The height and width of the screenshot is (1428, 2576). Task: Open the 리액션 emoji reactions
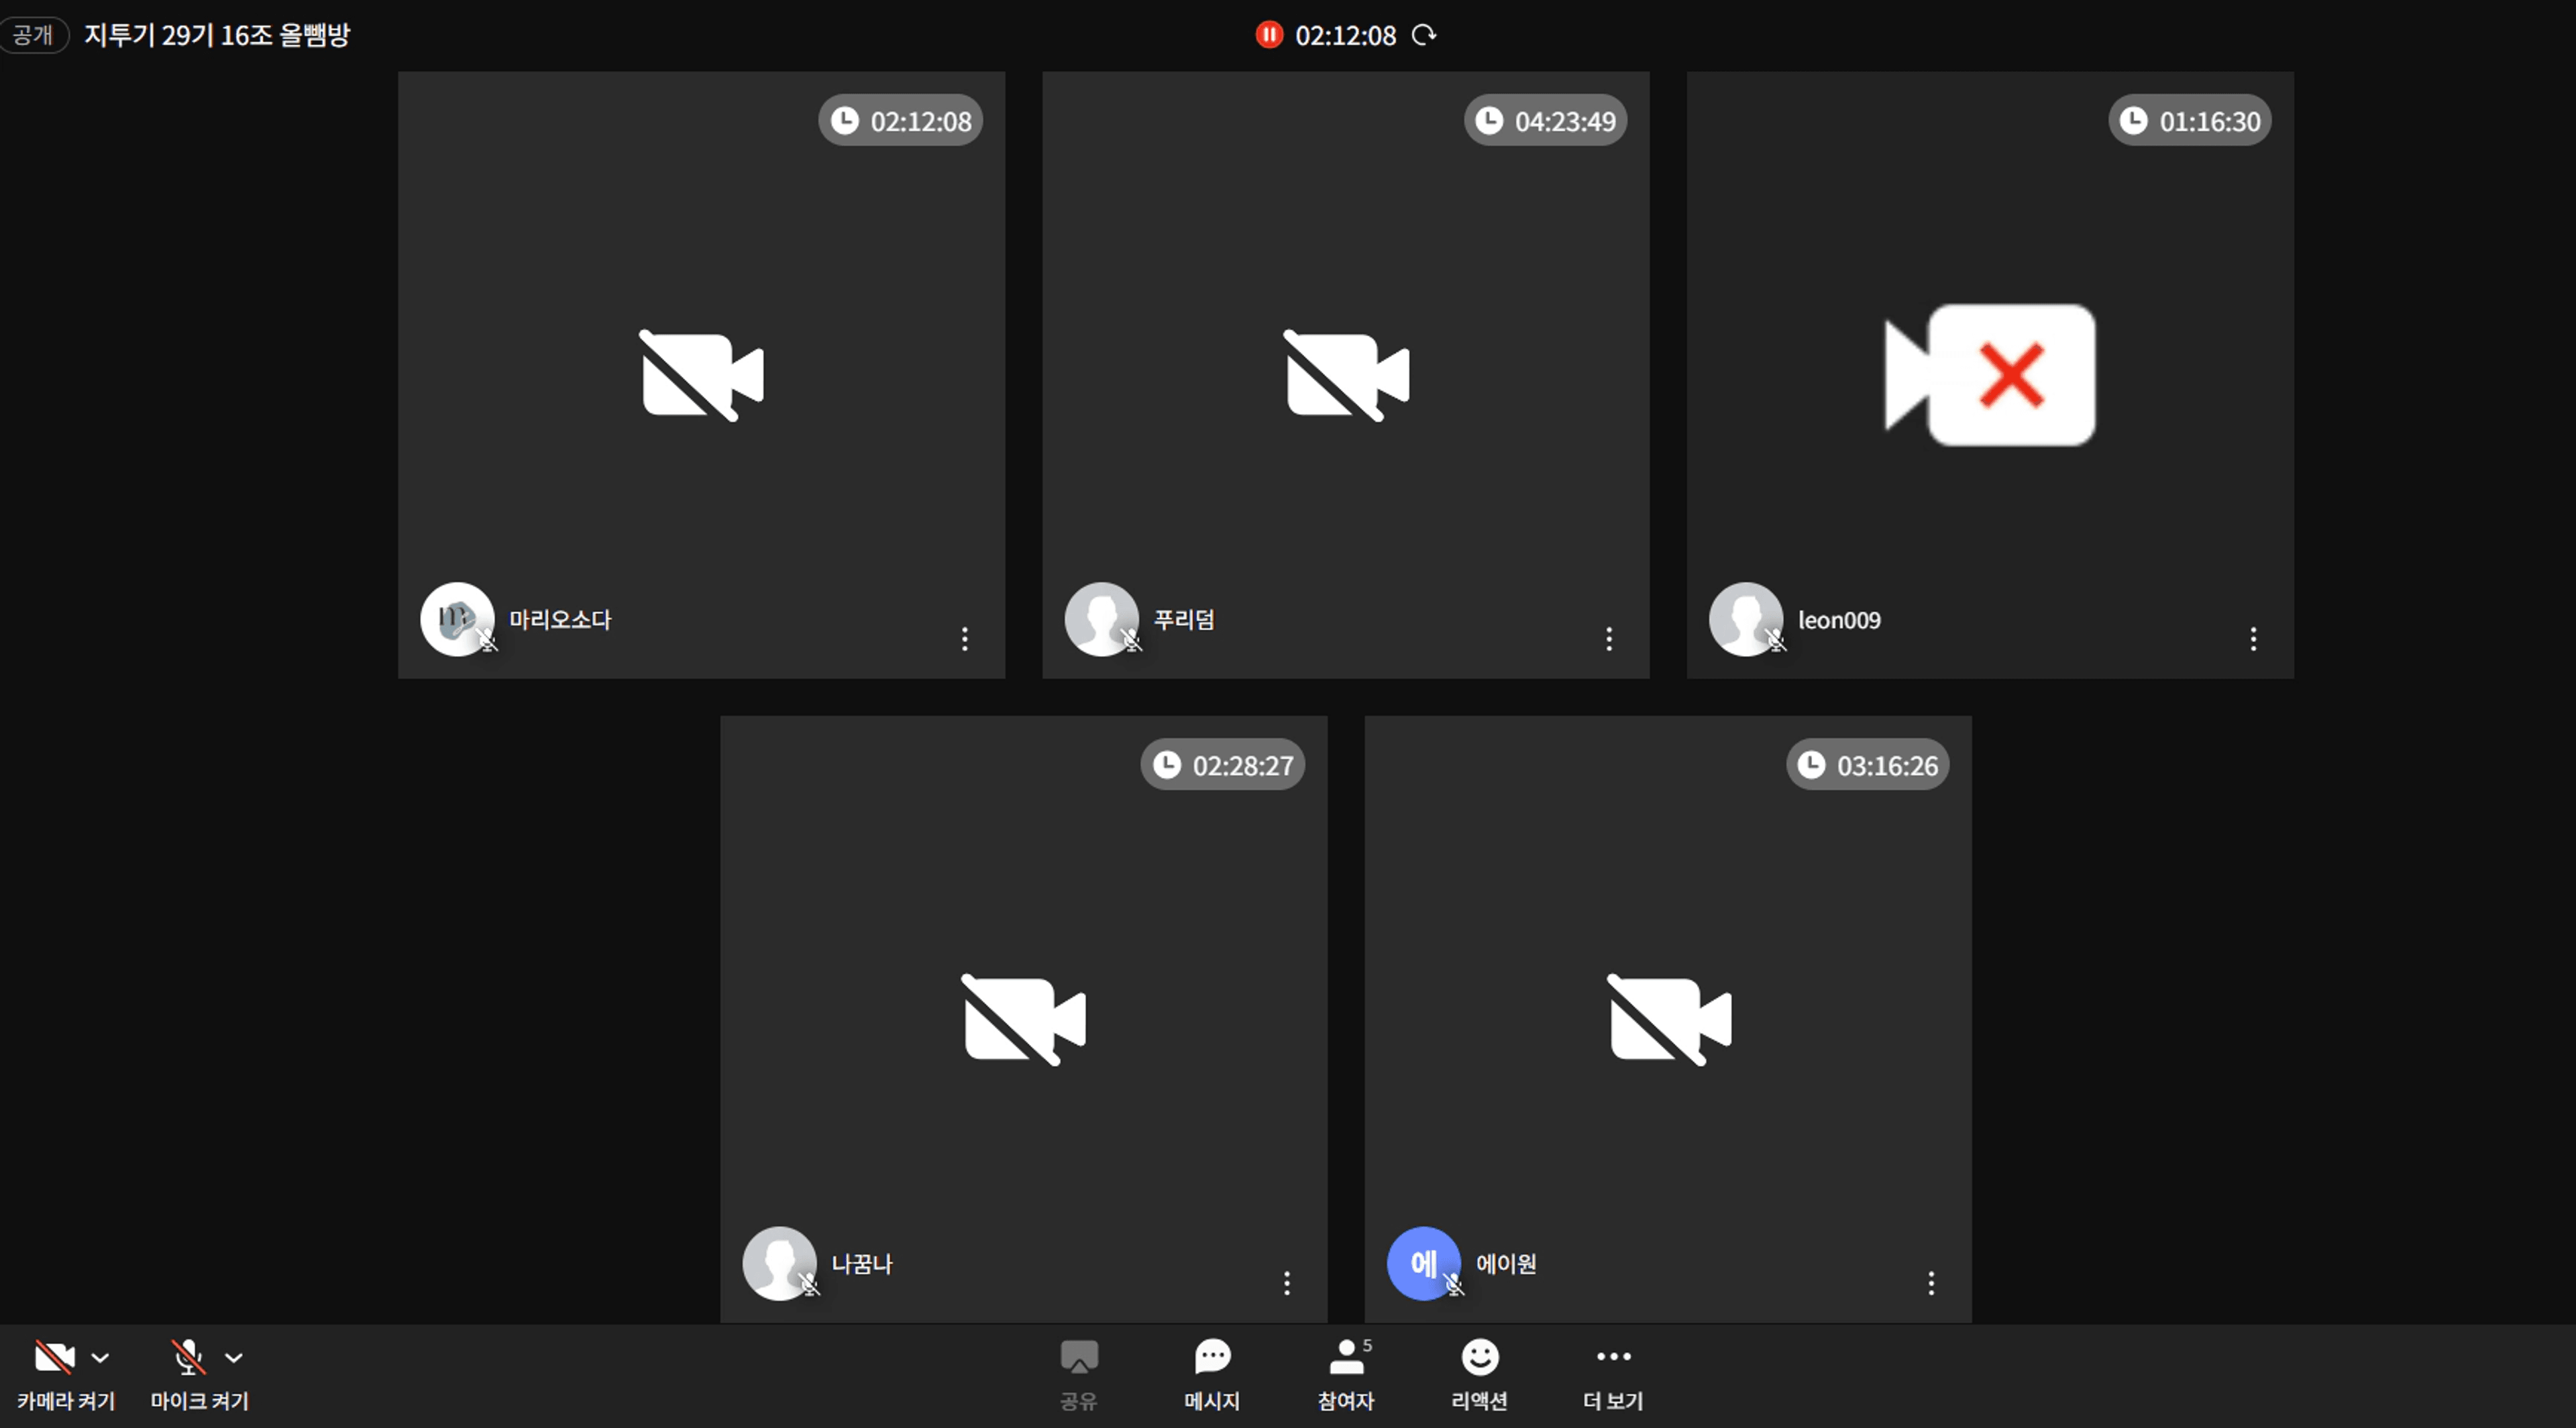click(x=1479, y=1375)
